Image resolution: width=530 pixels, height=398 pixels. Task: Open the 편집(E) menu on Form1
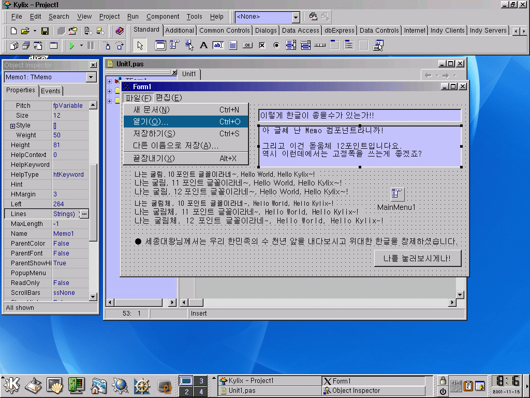pos(169,98)
